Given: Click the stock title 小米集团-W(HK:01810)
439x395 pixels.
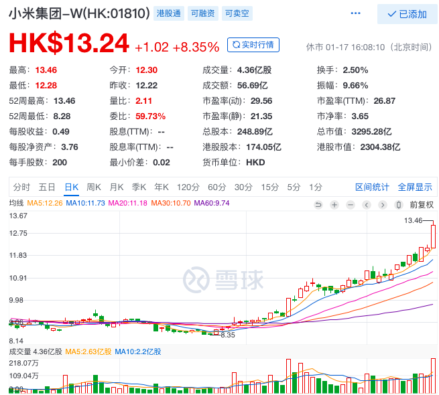Looking at the screenshot, I should click(79, 13).
